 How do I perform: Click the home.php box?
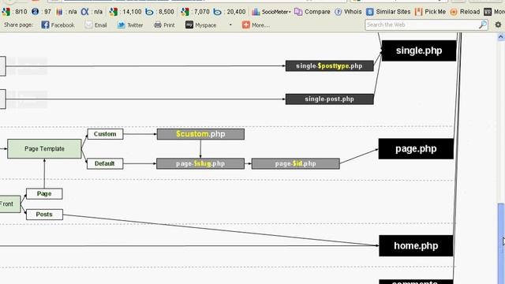tap(416, 245)
